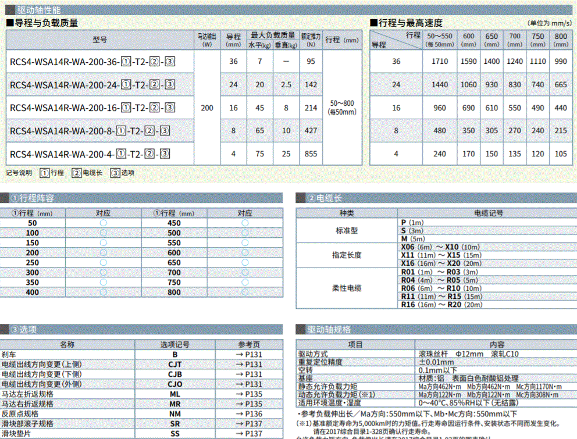Click the 驱动轴性能 section title
577x439 pixels.
pos(38,10)
